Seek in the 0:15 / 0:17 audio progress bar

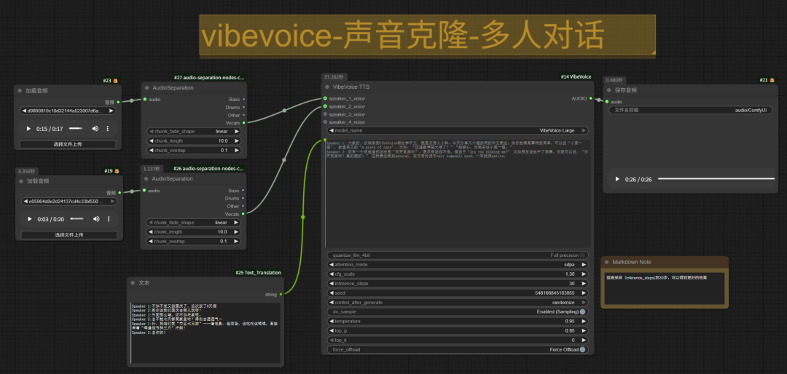point(76,129)
